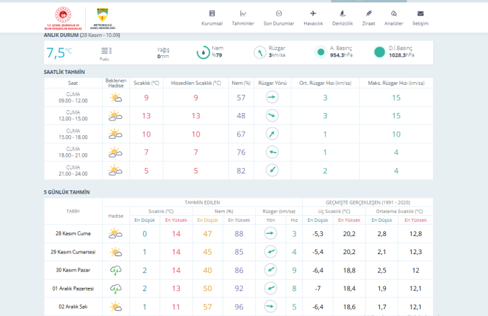Click the Ministry logo in the header
488x316 pixels.
pos(67,17)
